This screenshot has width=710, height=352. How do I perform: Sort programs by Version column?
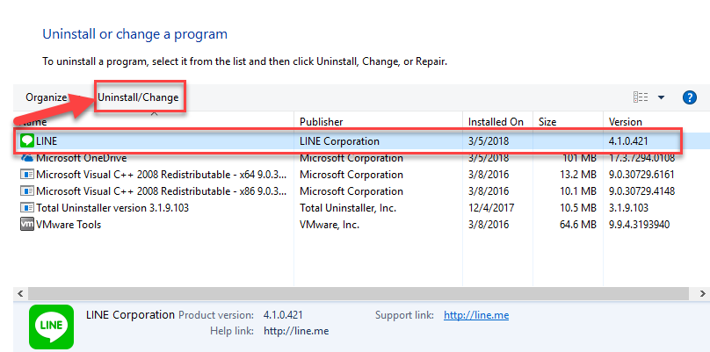(626, 122)
